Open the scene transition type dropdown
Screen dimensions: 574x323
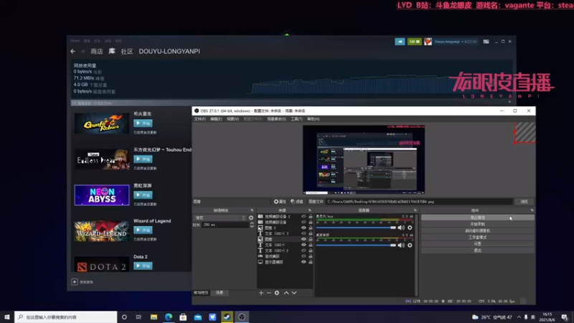point(220,217)
